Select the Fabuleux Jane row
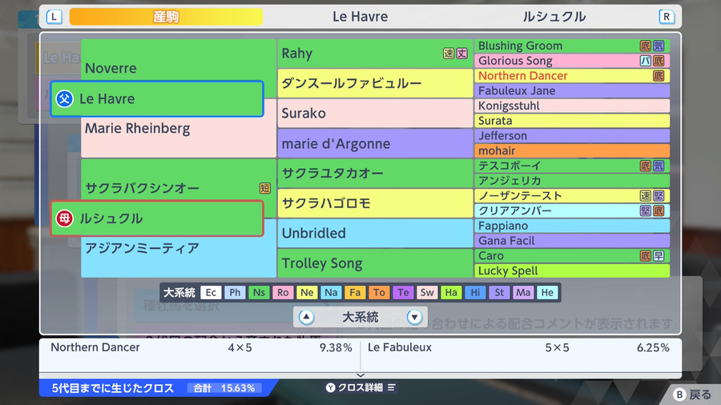Image resolution: width=721 pixels, height=405 pixels. click(572, 91)
